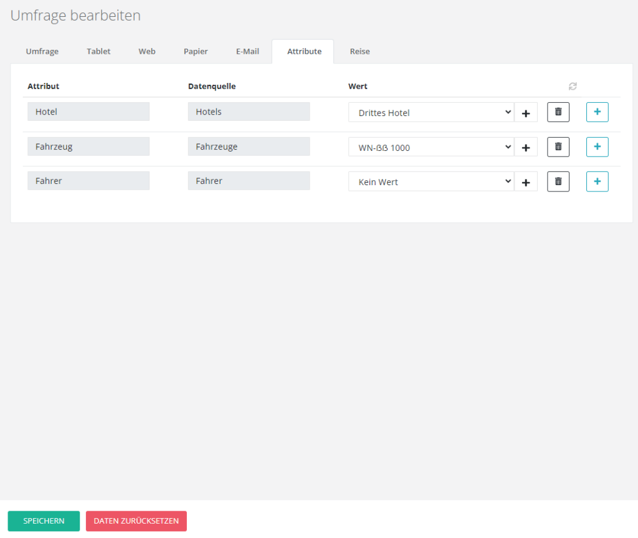Expand the Kein Wert dropdown for Fahrer
The height and width of the screenshot is (538, 638).
pos(431,182)
